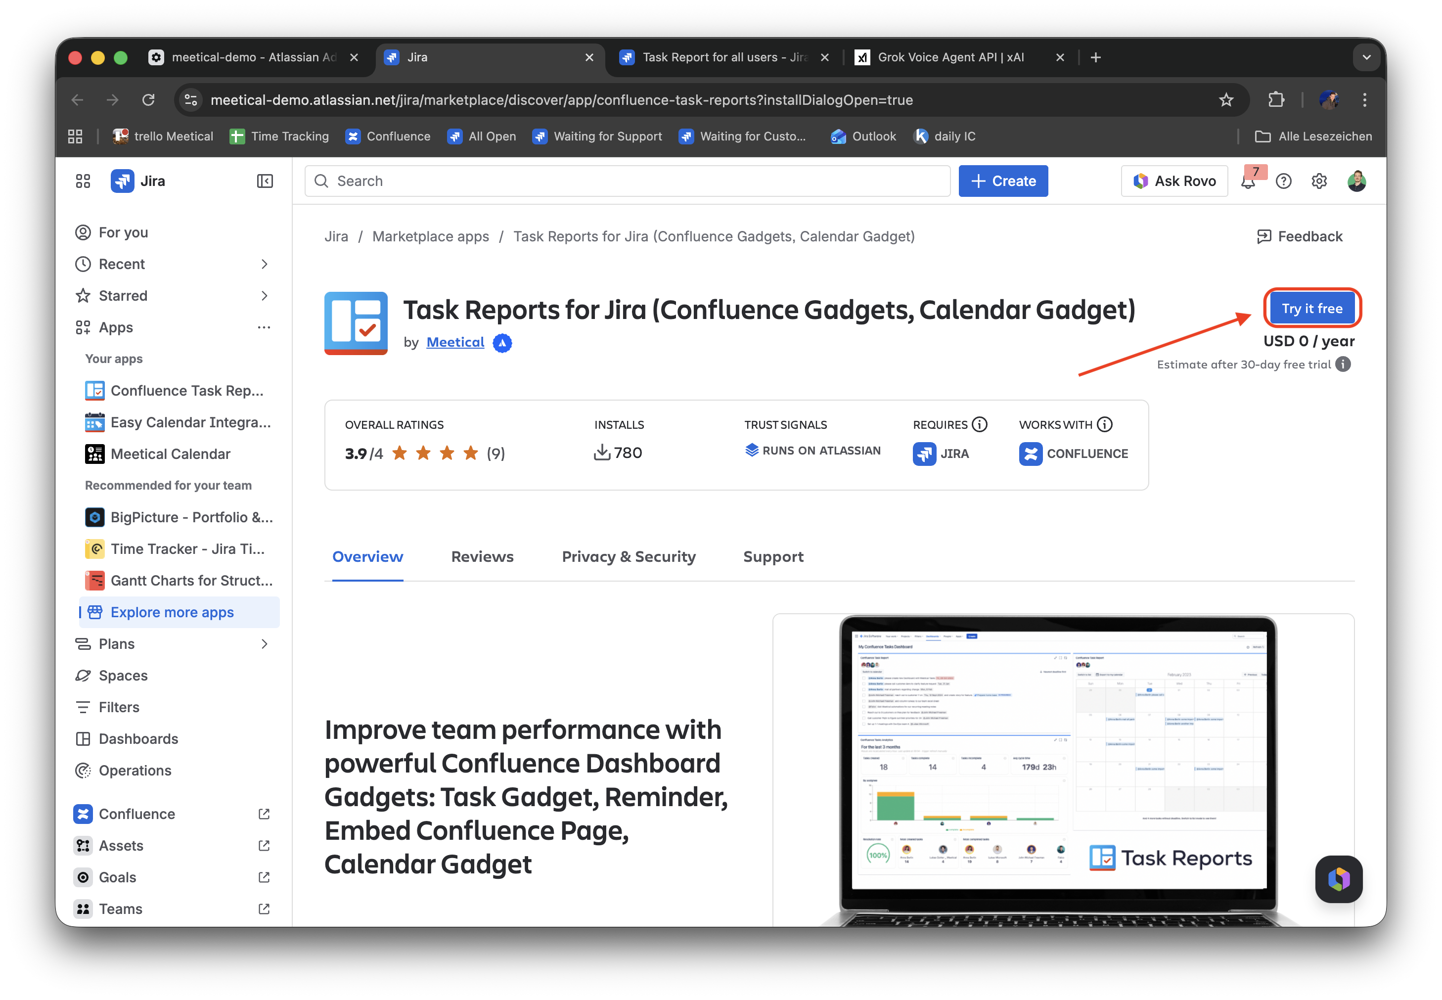Open the Privacy & Security tab

point(629,556)
